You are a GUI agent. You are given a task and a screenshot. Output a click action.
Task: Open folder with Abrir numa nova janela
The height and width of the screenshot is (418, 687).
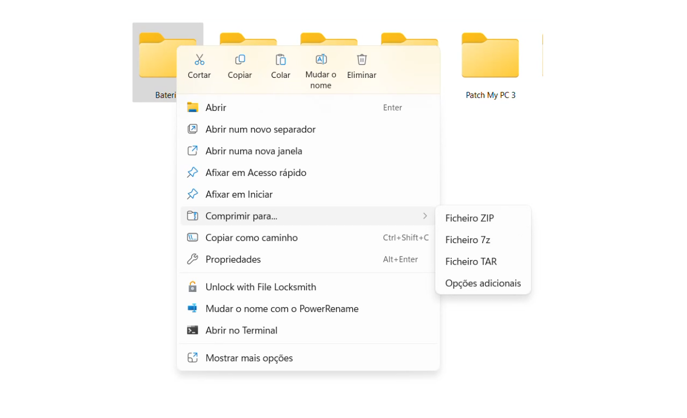(254, 151)
